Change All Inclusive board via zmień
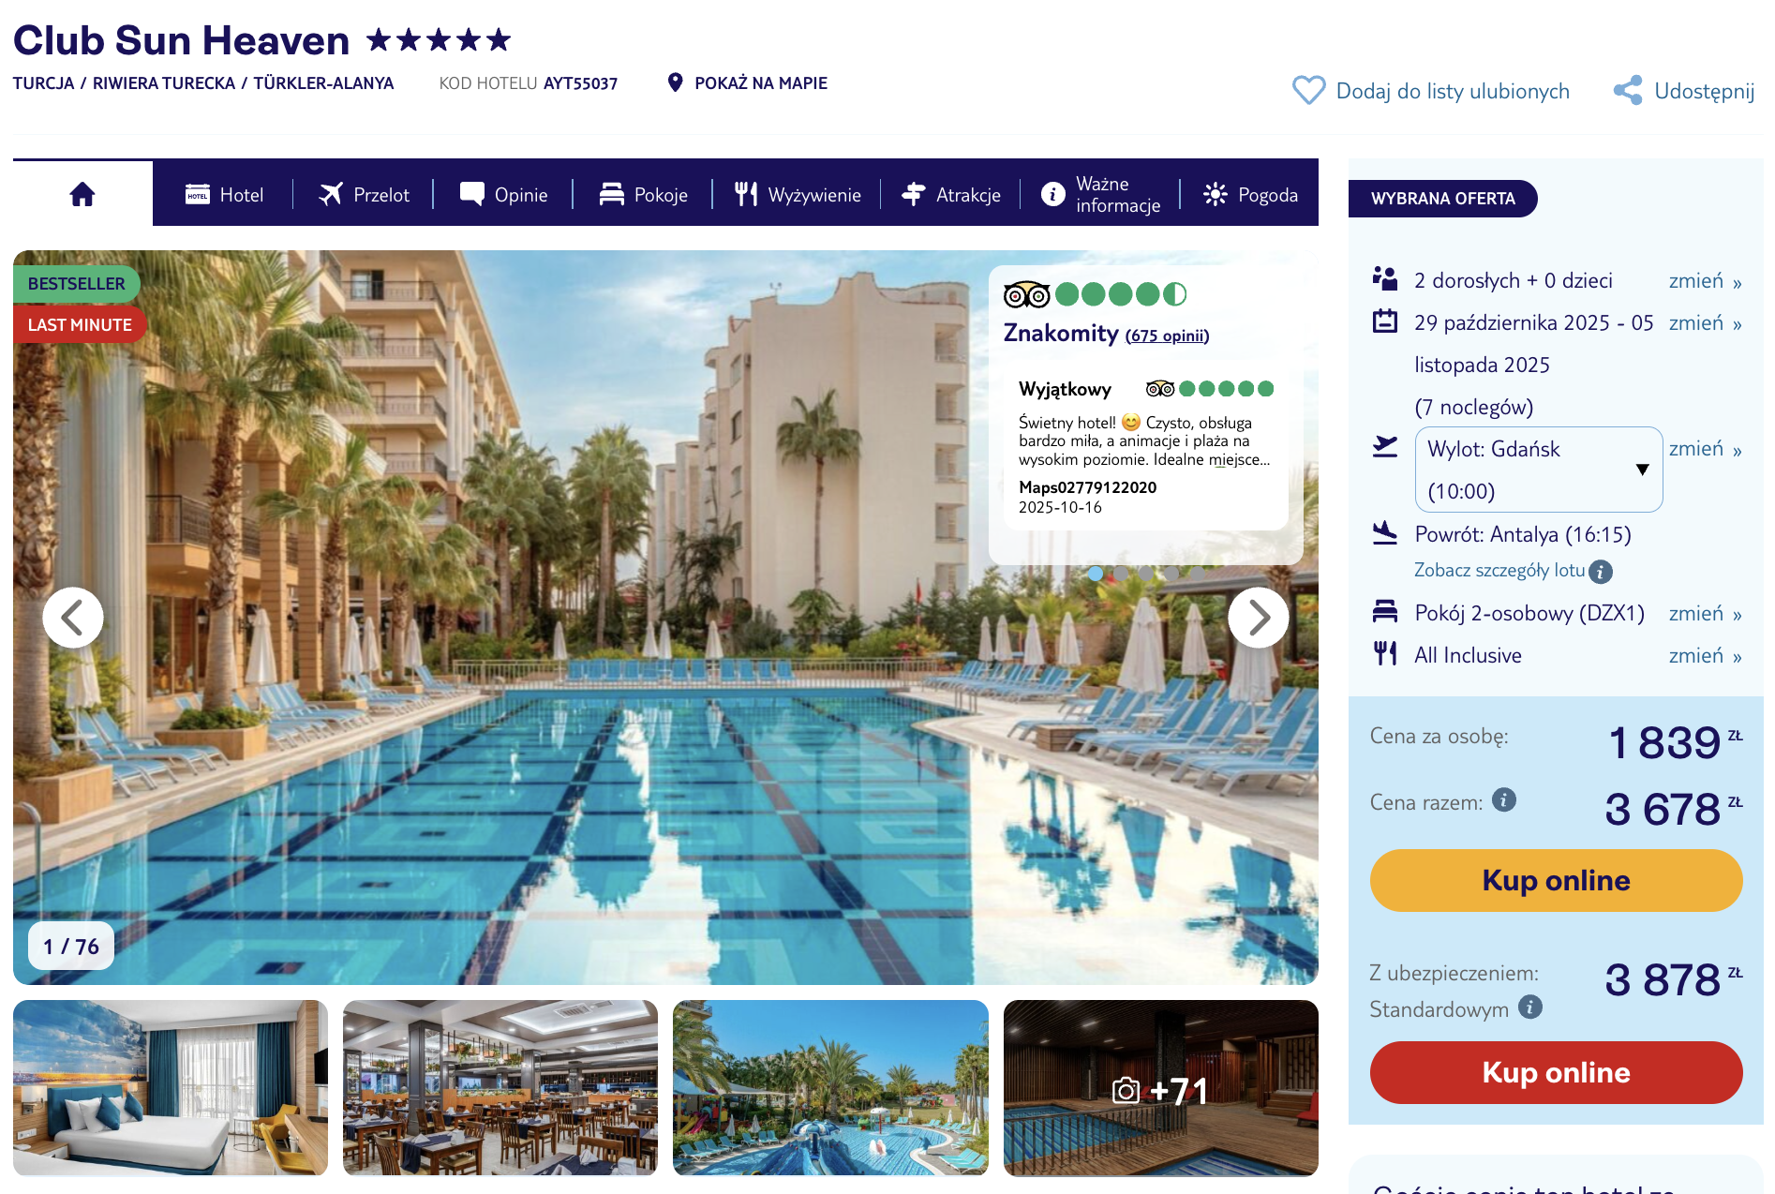Viewport: 1775px width, 1194px height. click(1705, 656)
